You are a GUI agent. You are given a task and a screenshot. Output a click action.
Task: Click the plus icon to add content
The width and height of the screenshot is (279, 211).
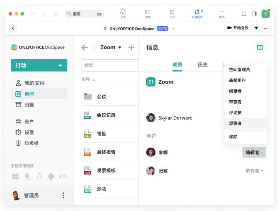(x=131, y=47)
